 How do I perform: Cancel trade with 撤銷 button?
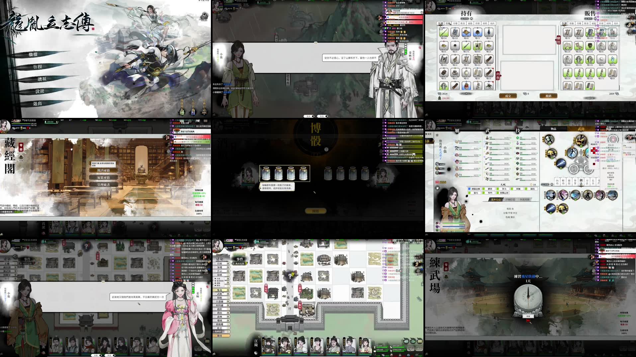548,96
